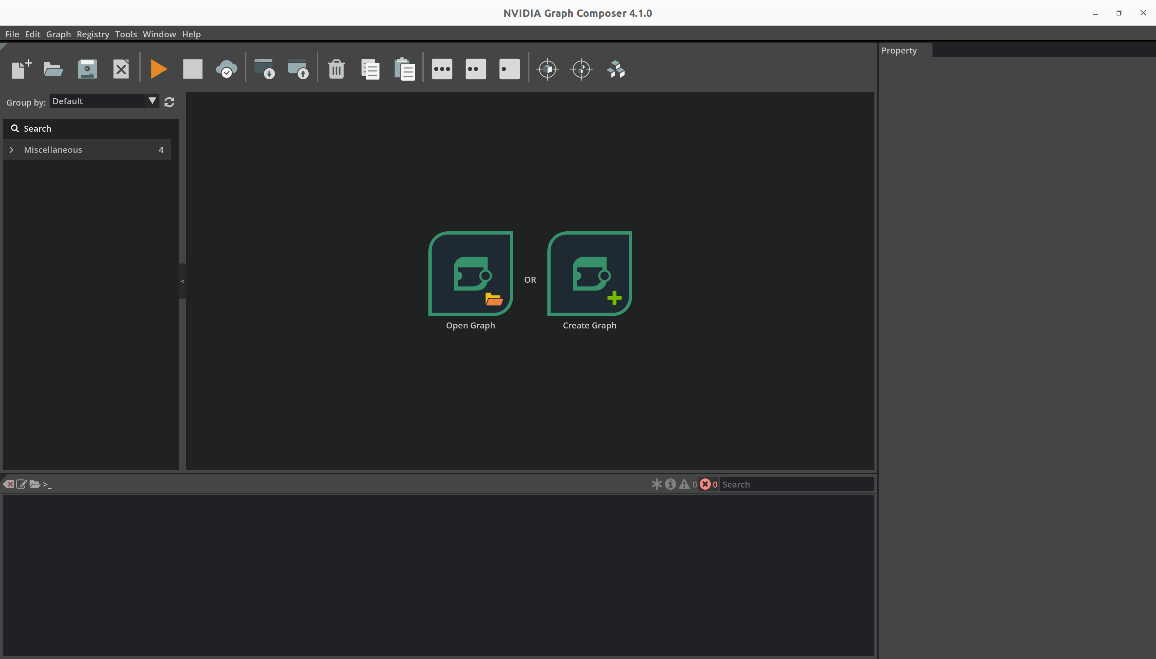Click the crosshair single cube icon
The height and width of the screenshot is (659, 1156).
[x=547, y=69]
